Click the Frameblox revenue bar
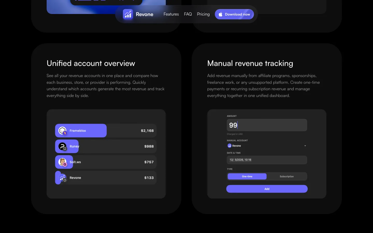 pyautogui.click(x=81, y=131)
